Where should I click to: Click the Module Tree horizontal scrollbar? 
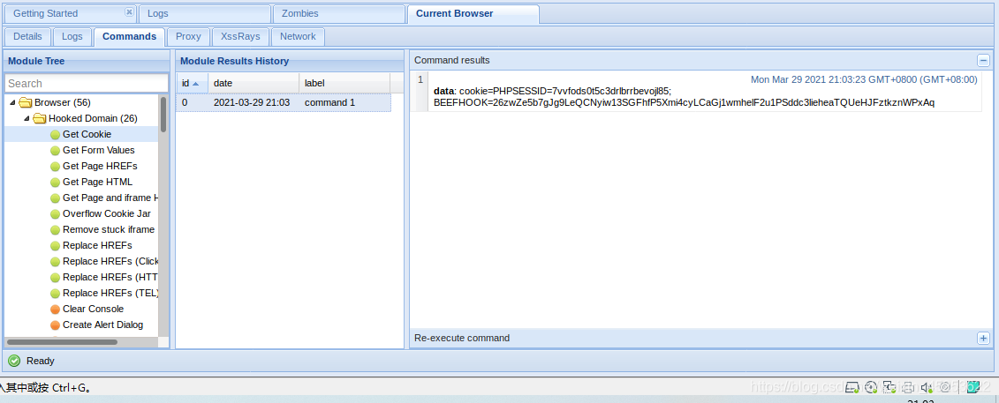[63, 342]
